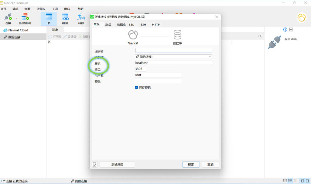Click the 新建查询 new query icon
311x184 pixels.
click(25, 18)
